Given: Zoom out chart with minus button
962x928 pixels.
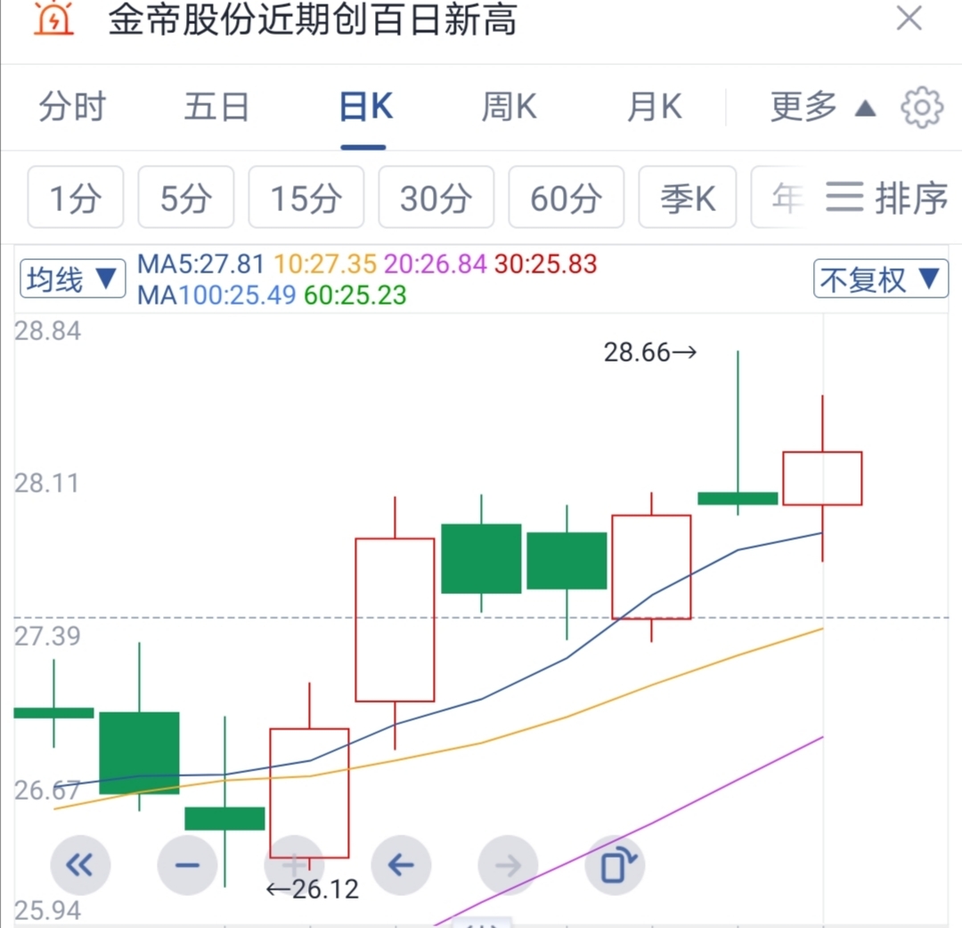Looking at the screenshot, I should [x=187, y=864].
